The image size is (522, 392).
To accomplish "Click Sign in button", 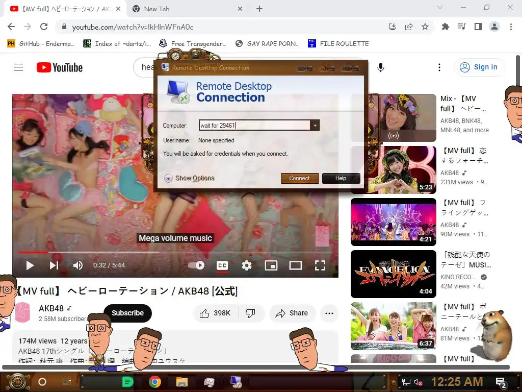I will [x=479, y=67].
